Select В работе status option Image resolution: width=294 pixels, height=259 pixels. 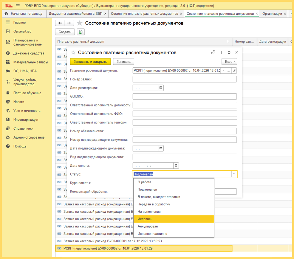[174, 182]
